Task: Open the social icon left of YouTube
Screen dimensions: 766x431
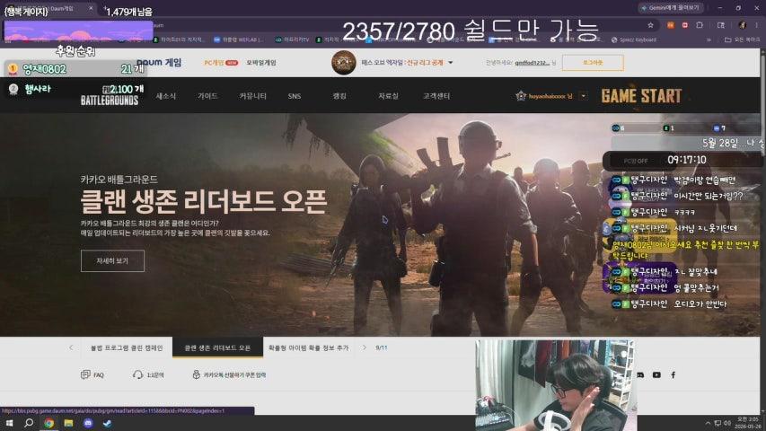Action: click(640, 374)
